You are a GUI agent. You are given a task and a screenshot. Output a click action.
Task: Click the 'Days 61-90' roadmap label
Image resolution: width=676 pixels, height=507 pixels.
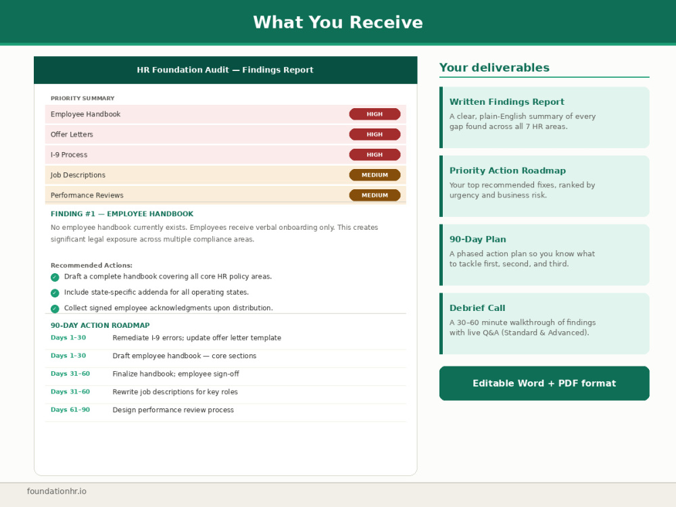pyautogui.click(x=70, y=410)
